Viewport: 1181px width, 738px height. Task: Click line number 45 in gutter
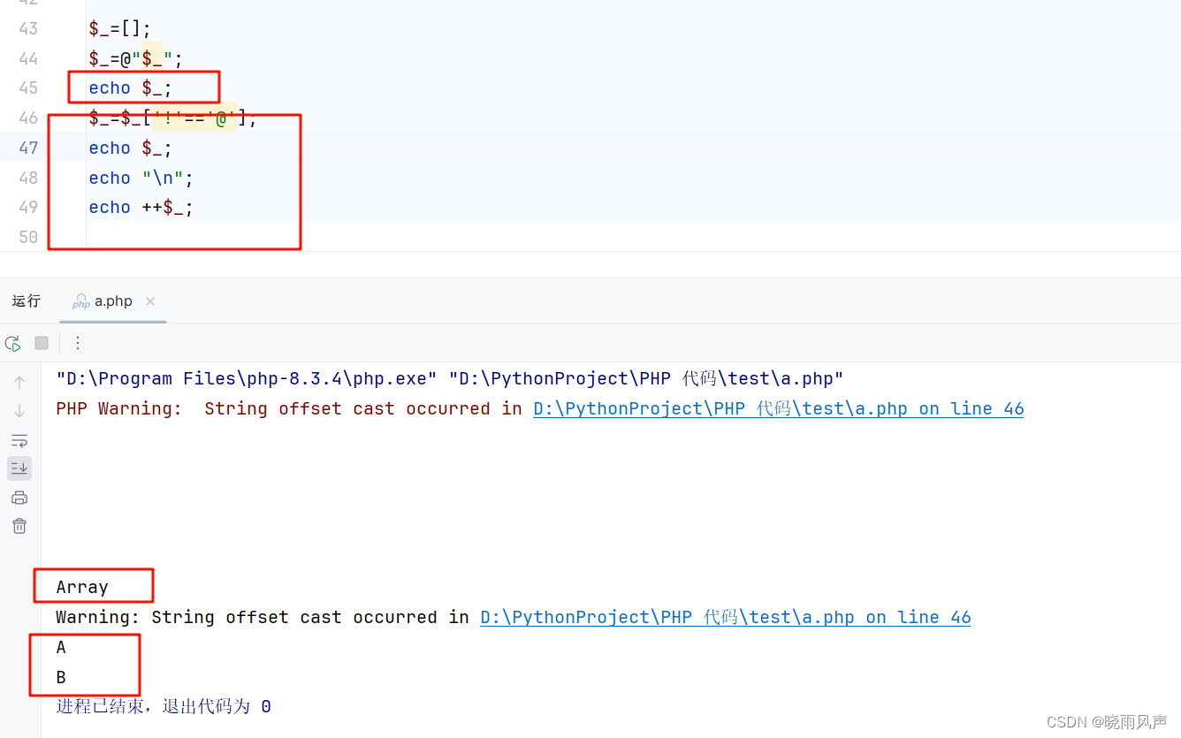coord(28,87)
